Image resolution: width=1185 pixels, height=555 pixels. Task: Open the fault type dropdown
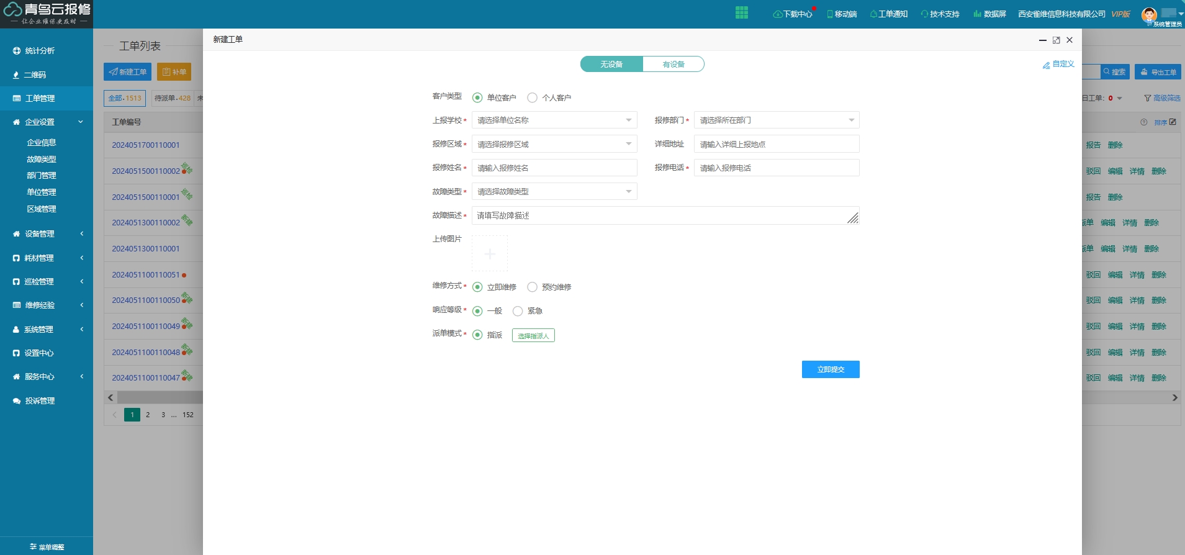coord(554,191)
